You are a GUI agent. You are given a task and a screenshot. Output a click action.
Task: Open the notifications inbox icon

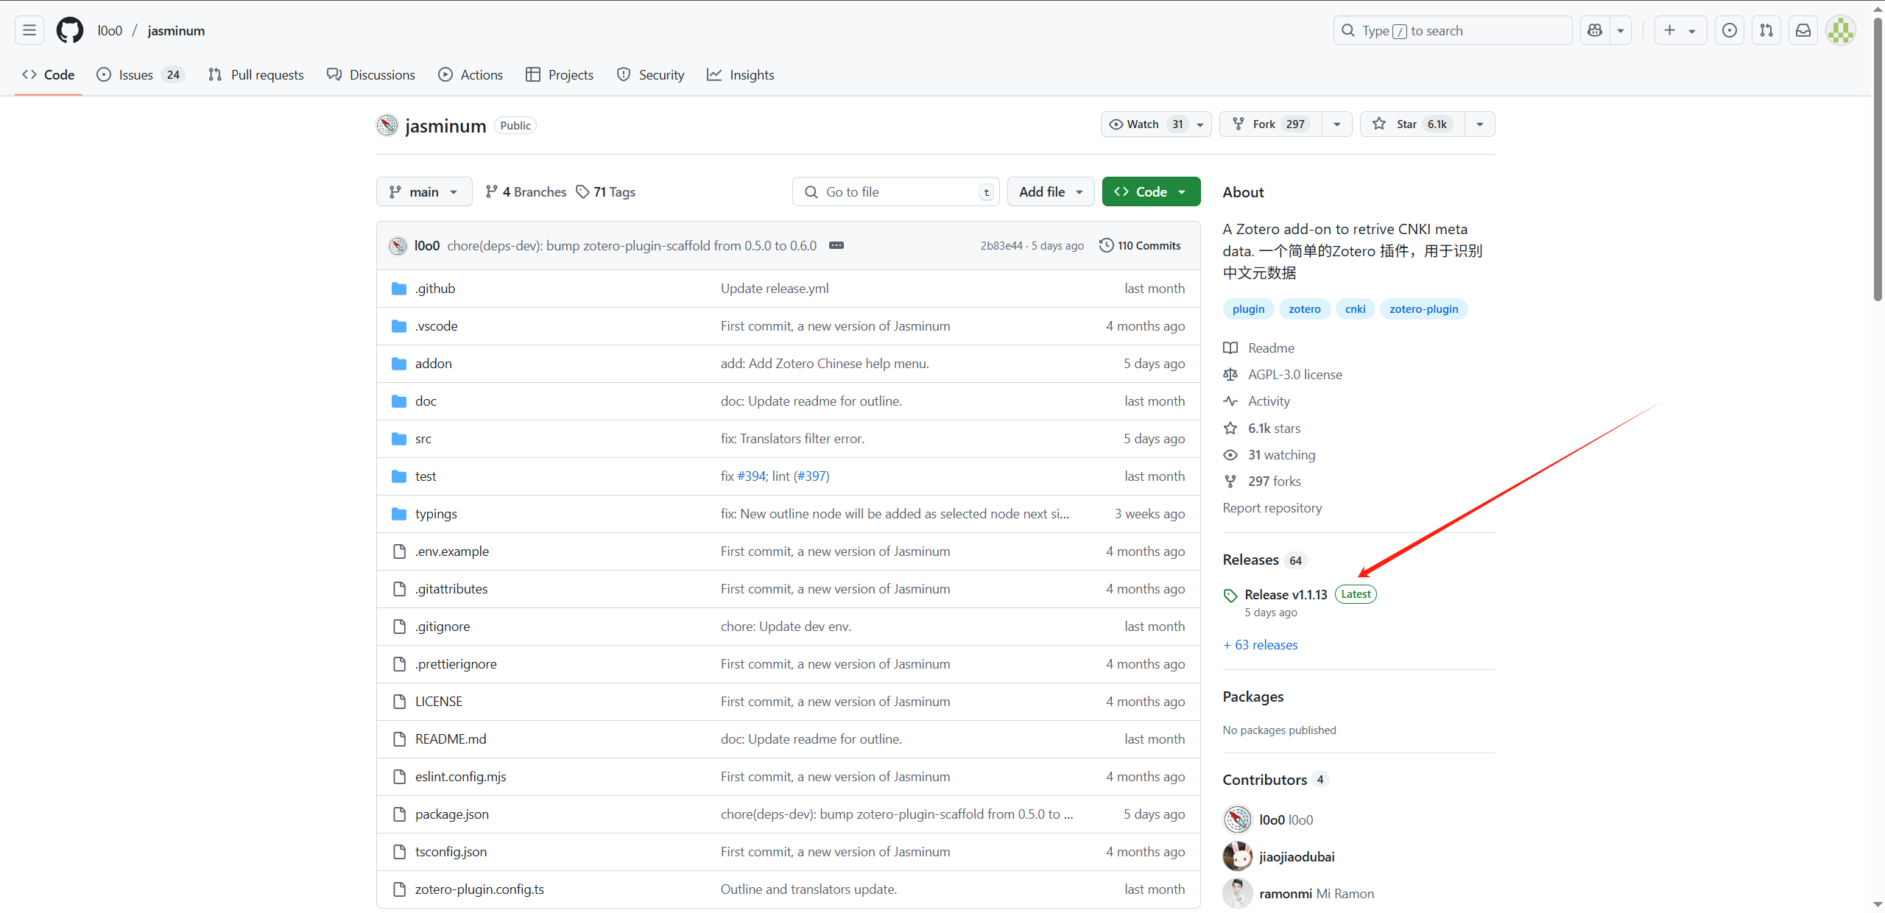(1803, 30)
